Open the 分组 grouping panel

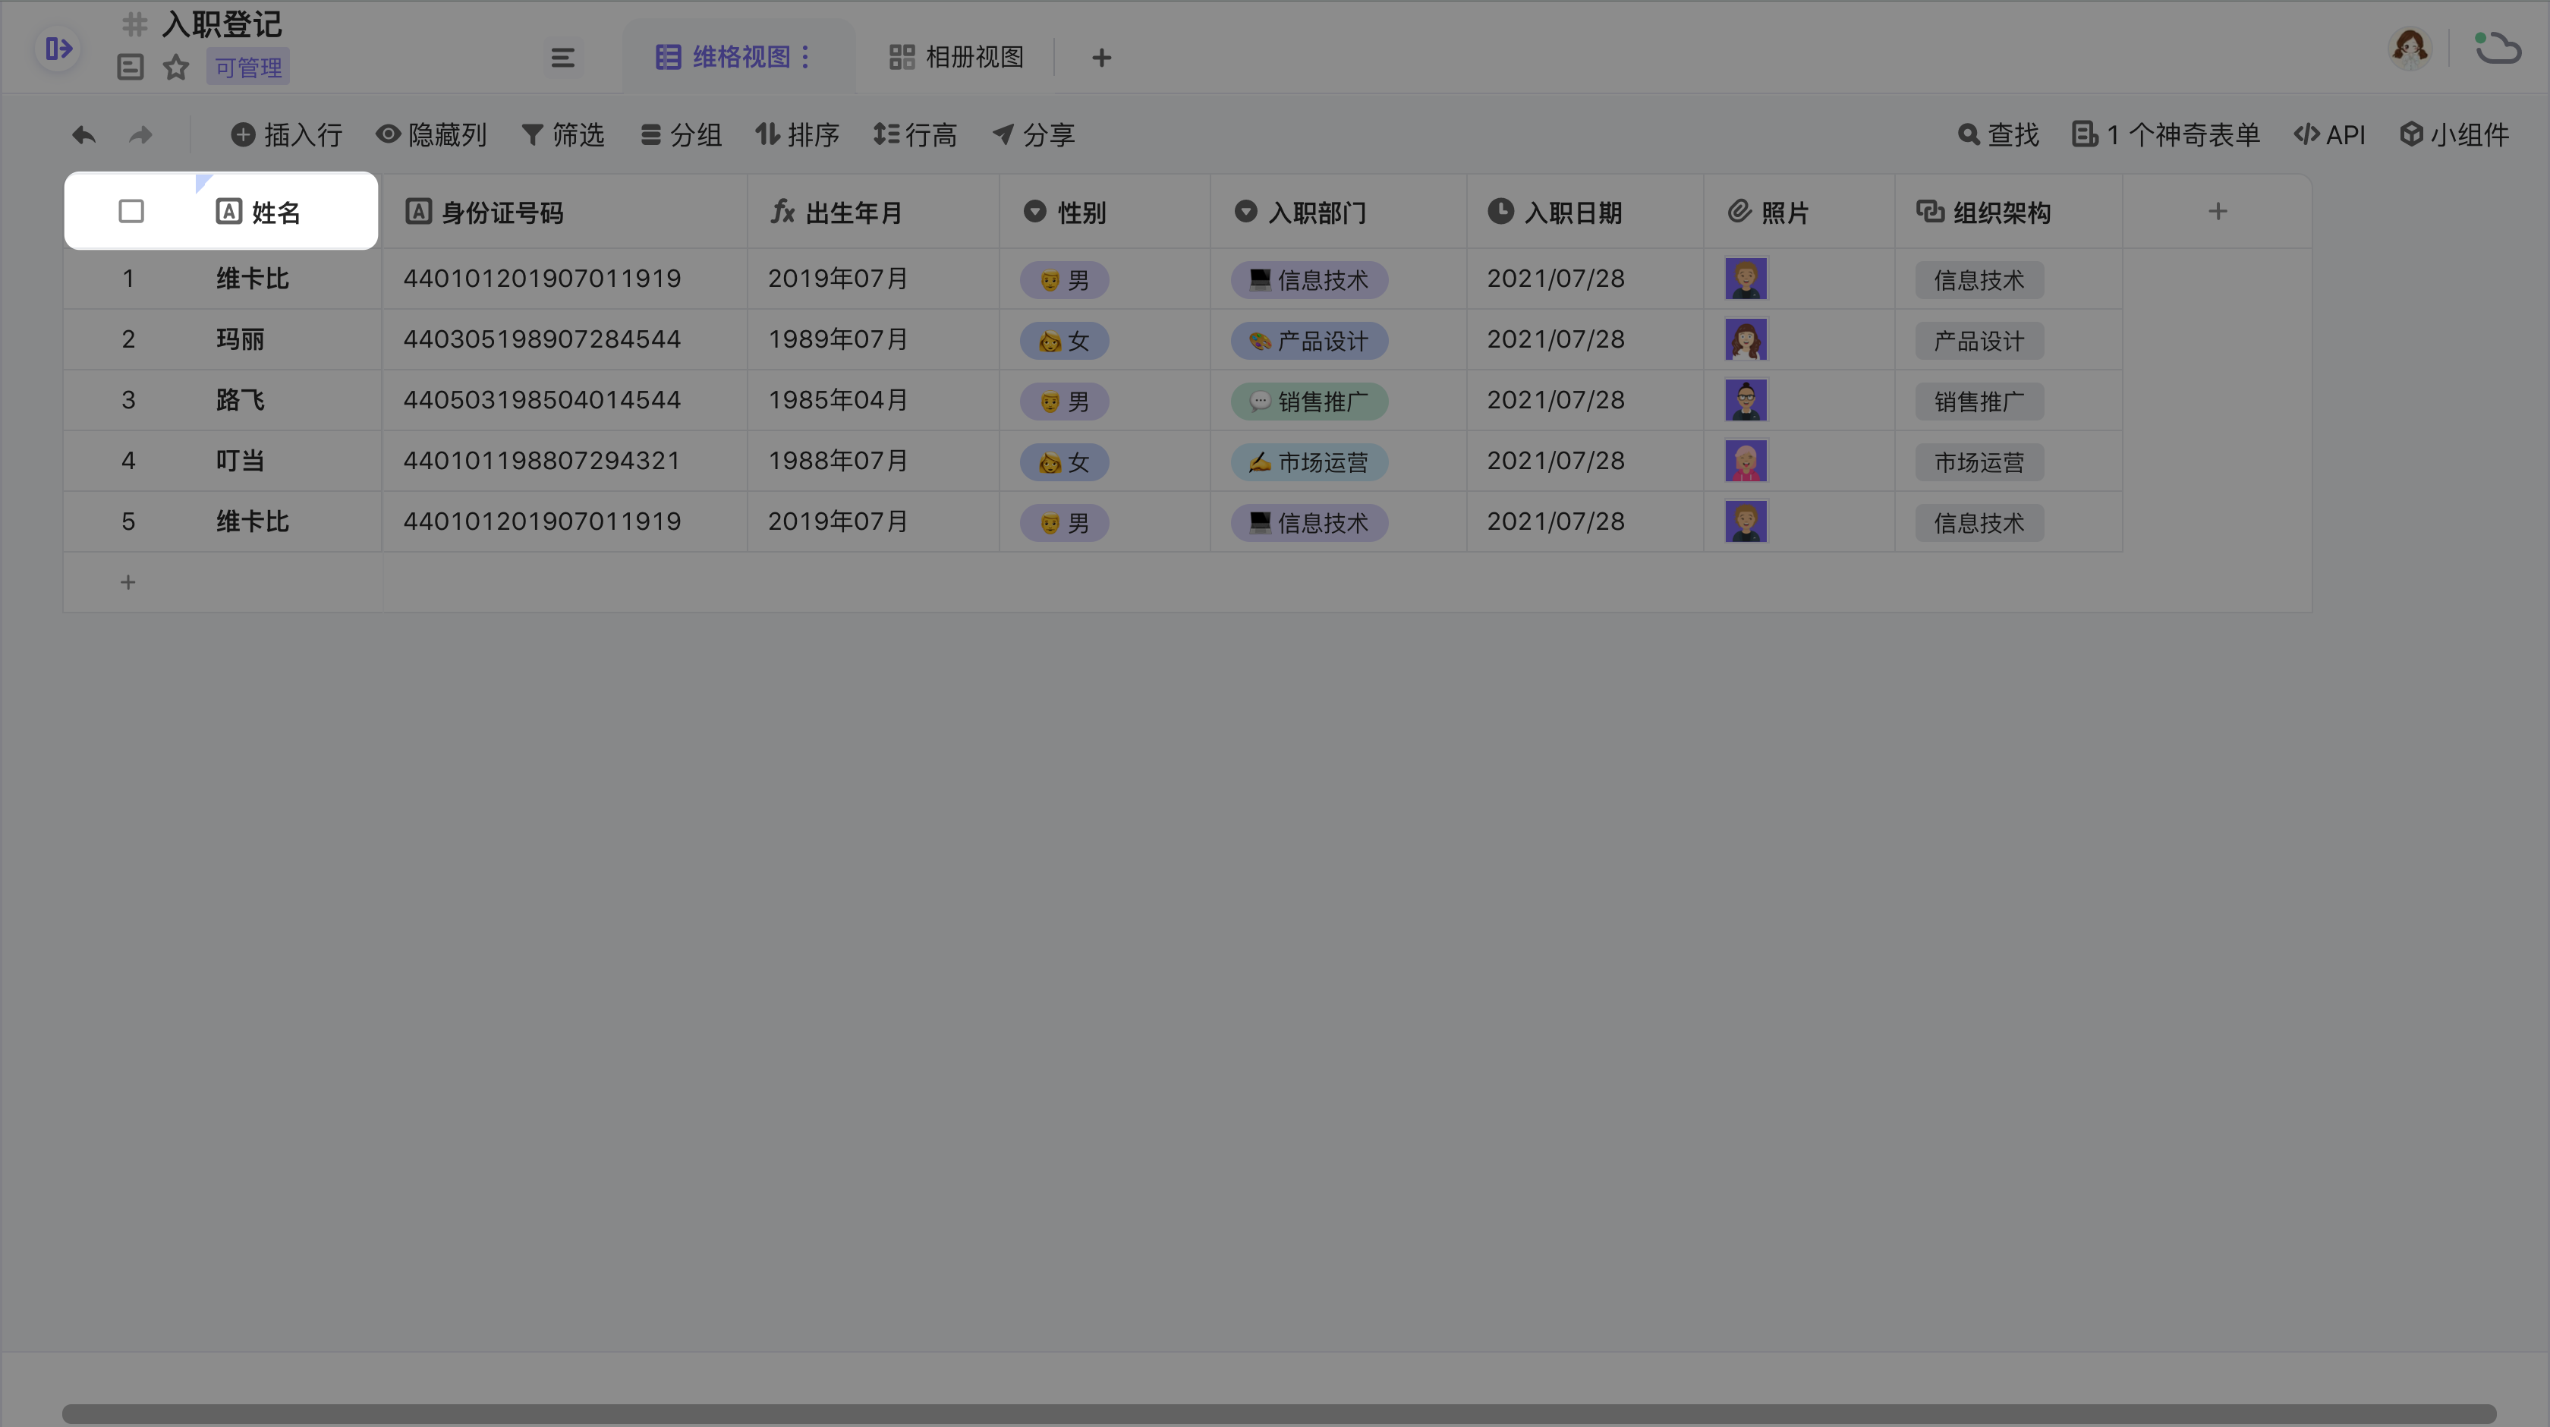pos(680,134)
